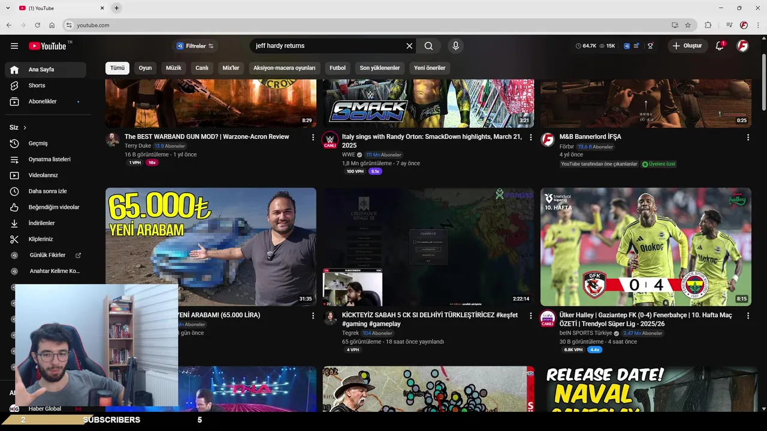Open the account avatar menu on YouTube
Screen dimensions: 767x431
(x=742, y=46)
